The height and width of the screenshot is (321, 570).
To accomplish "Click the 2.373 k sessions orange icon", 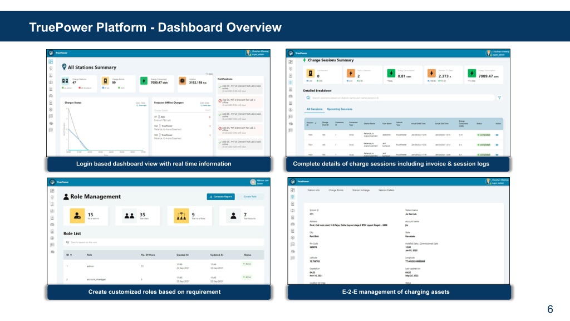I will [431, 74].
